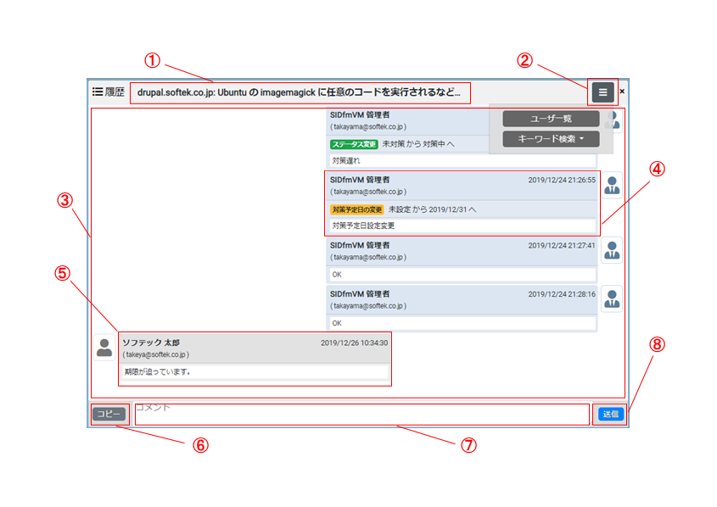
Task: Click admin avatar next to 21:27:41 message
Action: coord(612,251)
